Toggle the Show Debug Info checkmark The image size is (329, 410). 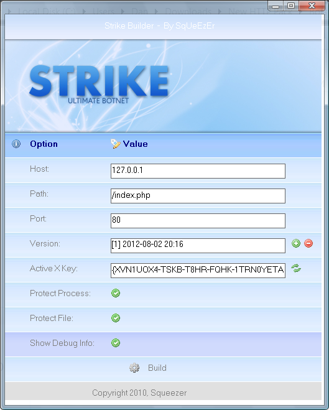tap(116, 343)
